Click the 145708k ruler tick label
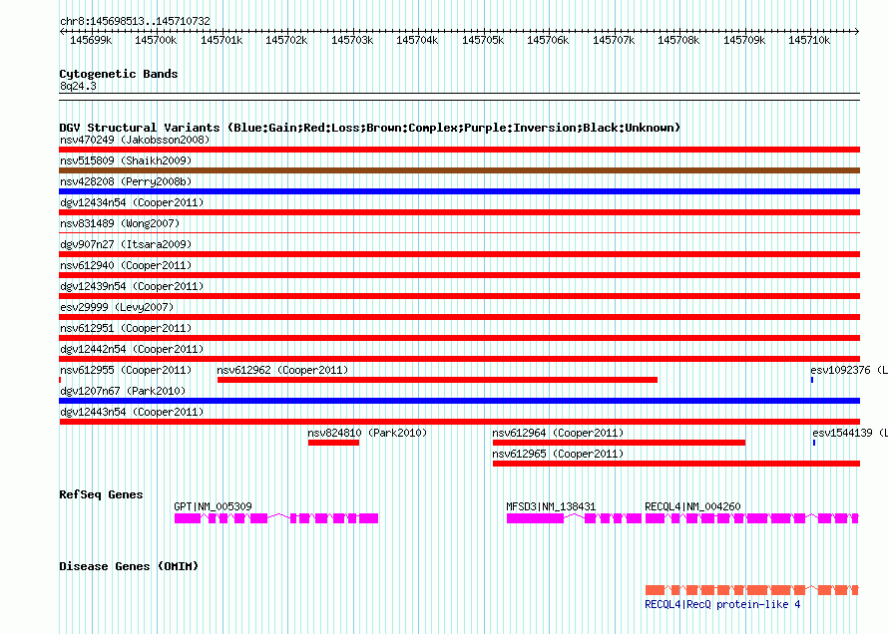 tap(678, 40)
